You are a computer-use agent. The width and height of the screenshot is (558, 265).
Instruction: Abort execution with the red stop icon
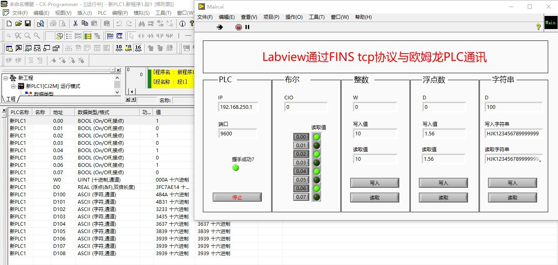click(x=239, y=27)
